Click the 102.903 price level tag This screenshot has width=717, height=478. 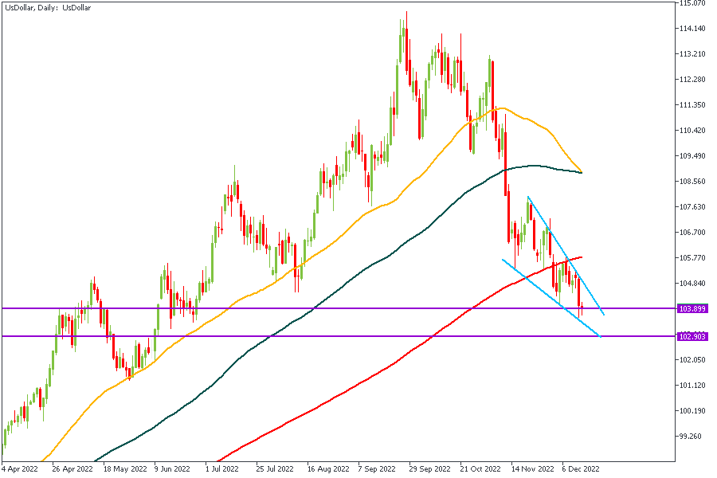click(x=692, y=336)
